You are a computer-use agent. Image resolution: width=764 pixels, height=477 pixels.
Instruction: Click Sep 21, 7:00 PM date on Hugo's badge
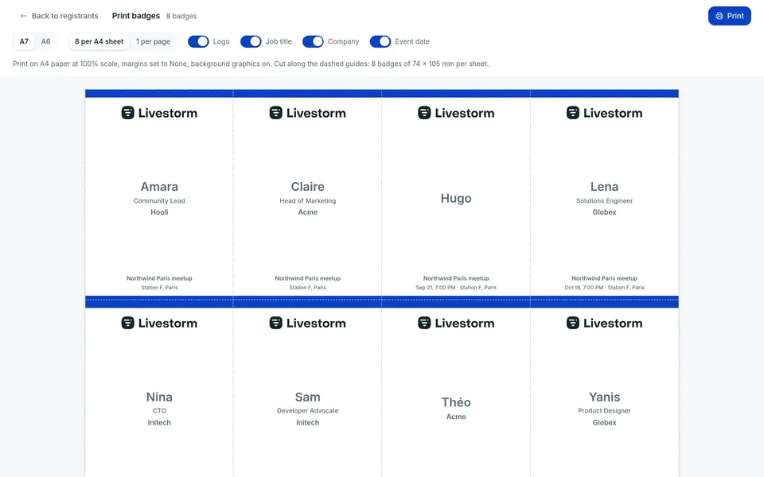pyautogui.click(x=435, y=288)
